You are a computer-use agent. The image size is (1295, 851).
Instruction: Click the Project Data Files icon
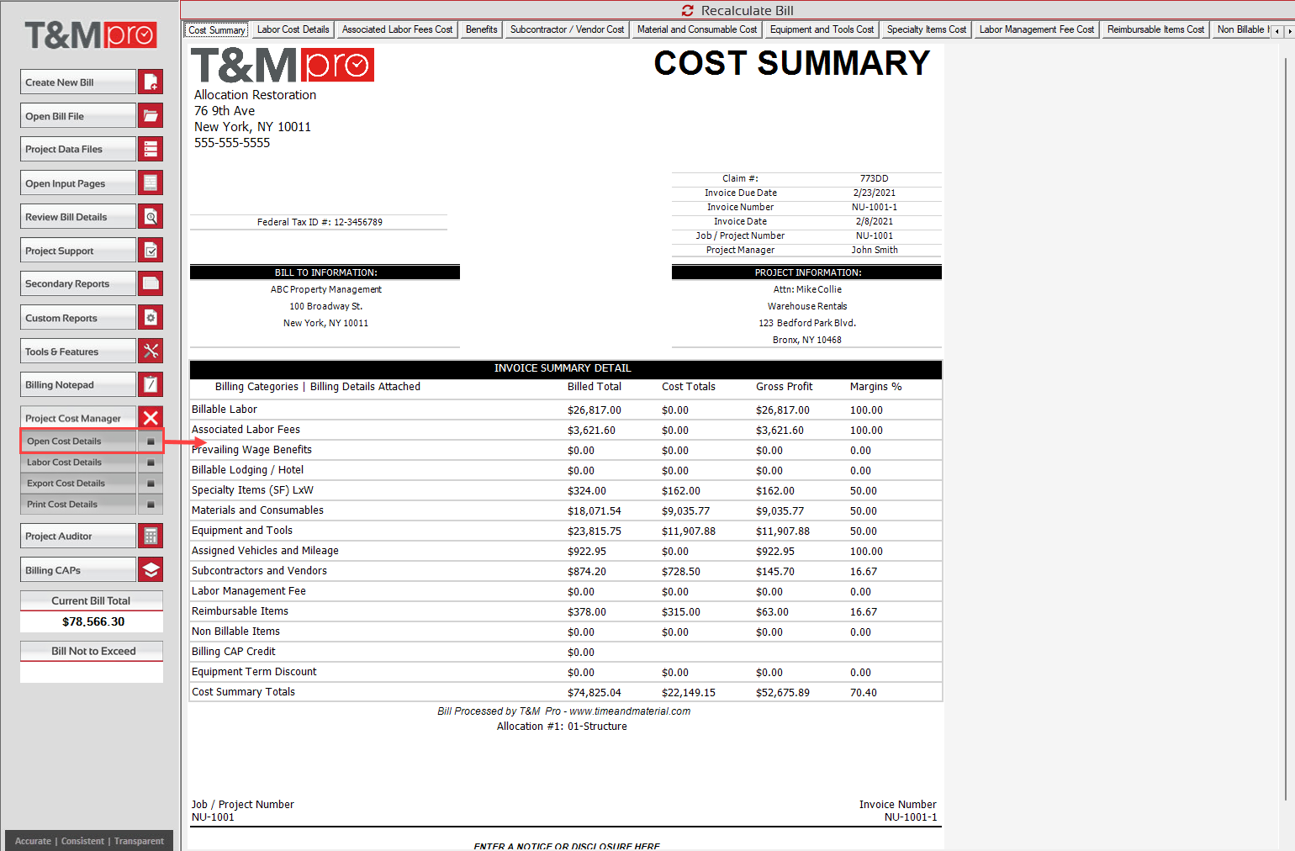coord(151,149)
